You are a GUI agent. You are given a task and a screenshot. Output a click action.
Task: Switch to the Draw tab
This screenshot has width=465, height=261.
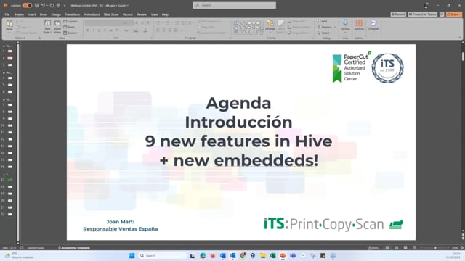tap(44, 14)
